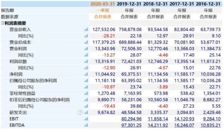The height and width of the screenshot is (132, 224).
Task: Open EBITDA value 10,835.21 link
Action: pyautogui.click(x=211, y=125)
